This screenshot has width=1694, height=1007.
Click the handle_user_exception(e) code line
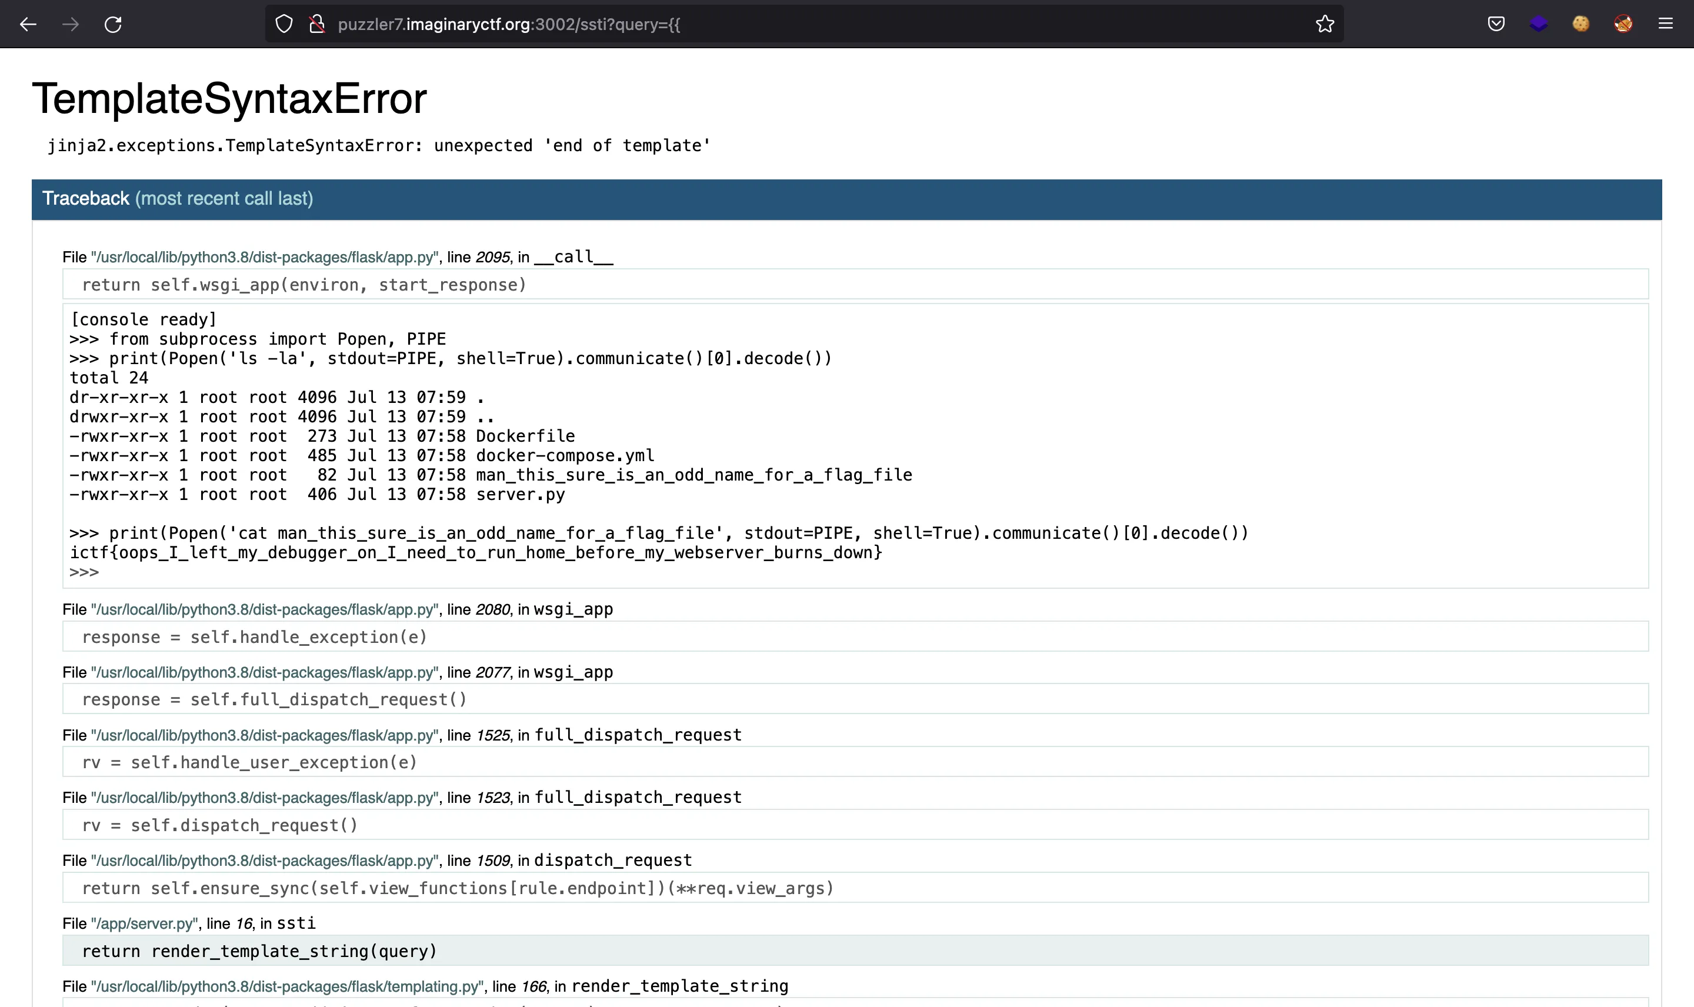click(x=855, y=762)
